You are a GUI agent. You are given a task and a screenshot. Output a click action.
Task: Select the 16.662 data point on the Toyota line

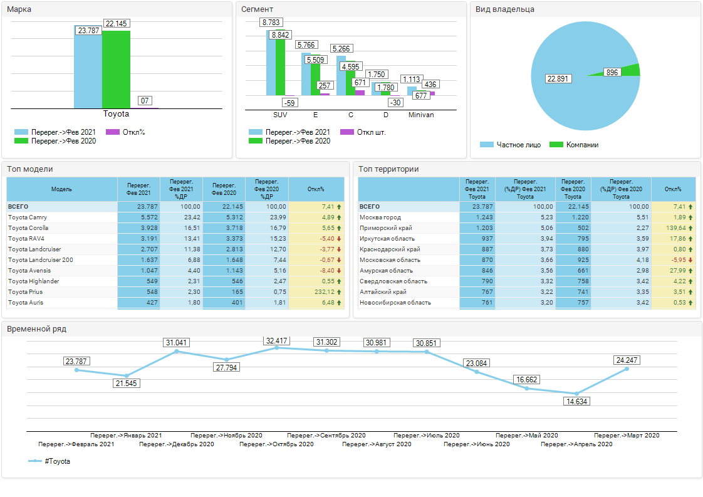pyautogui.click(x=527, y=388)
